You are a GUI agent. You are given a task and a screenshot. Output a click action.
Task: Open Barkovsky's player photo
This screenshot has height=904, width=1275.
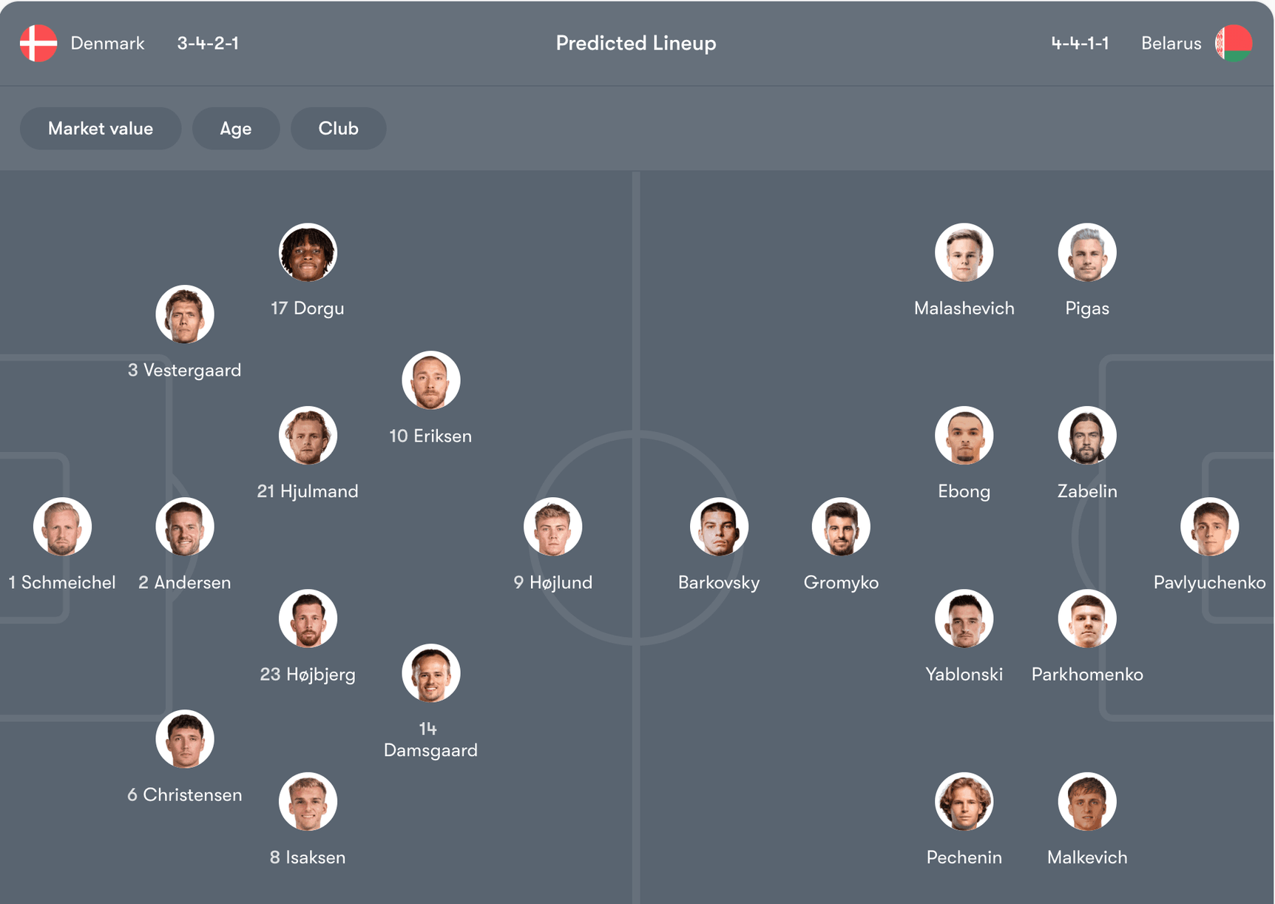[719, 527]
